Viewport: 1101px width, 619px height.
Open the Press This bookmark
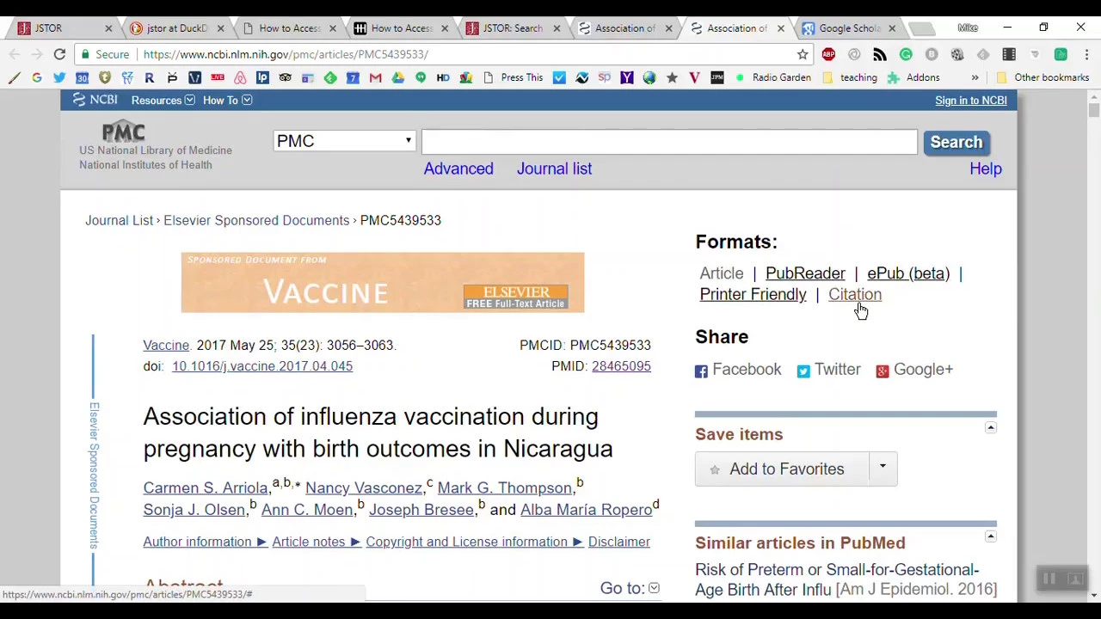(514, 77)
